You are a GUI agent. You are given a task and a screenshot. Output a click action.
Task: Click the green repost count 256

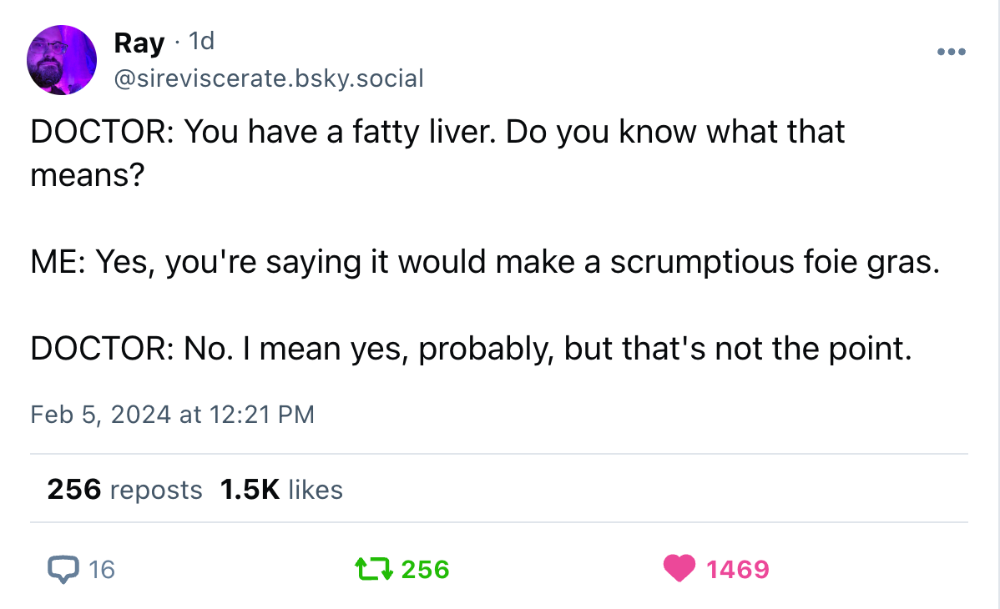425,570
